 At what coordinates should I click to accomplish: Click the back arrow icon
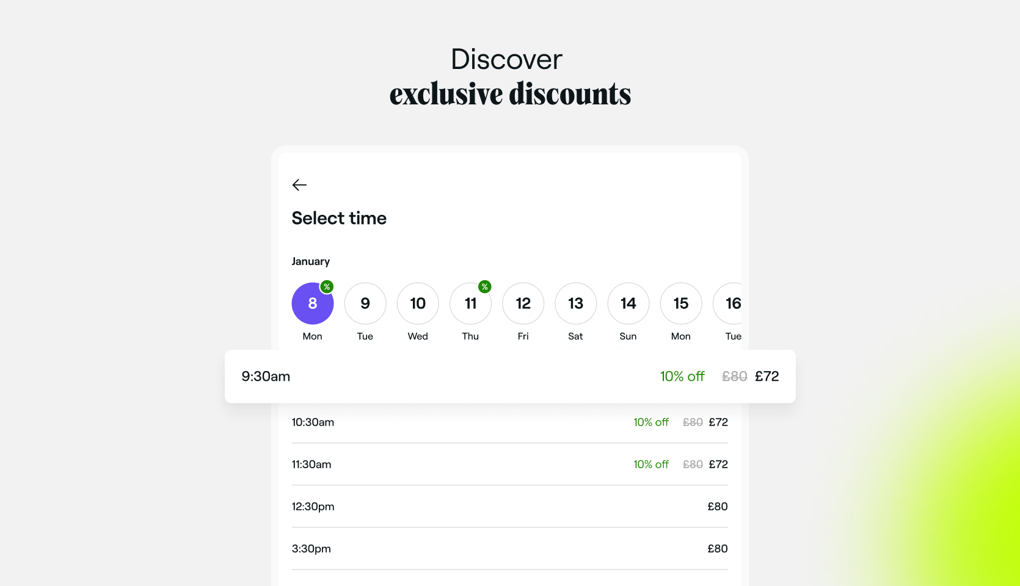tap(299, 185)
